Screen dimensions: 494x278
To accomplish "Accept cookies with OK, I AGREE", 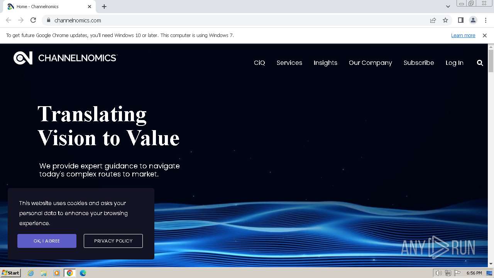I will (47, 241).
